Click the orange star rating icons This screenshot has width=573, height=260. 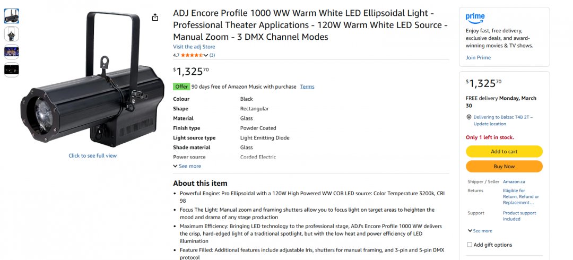192,55
